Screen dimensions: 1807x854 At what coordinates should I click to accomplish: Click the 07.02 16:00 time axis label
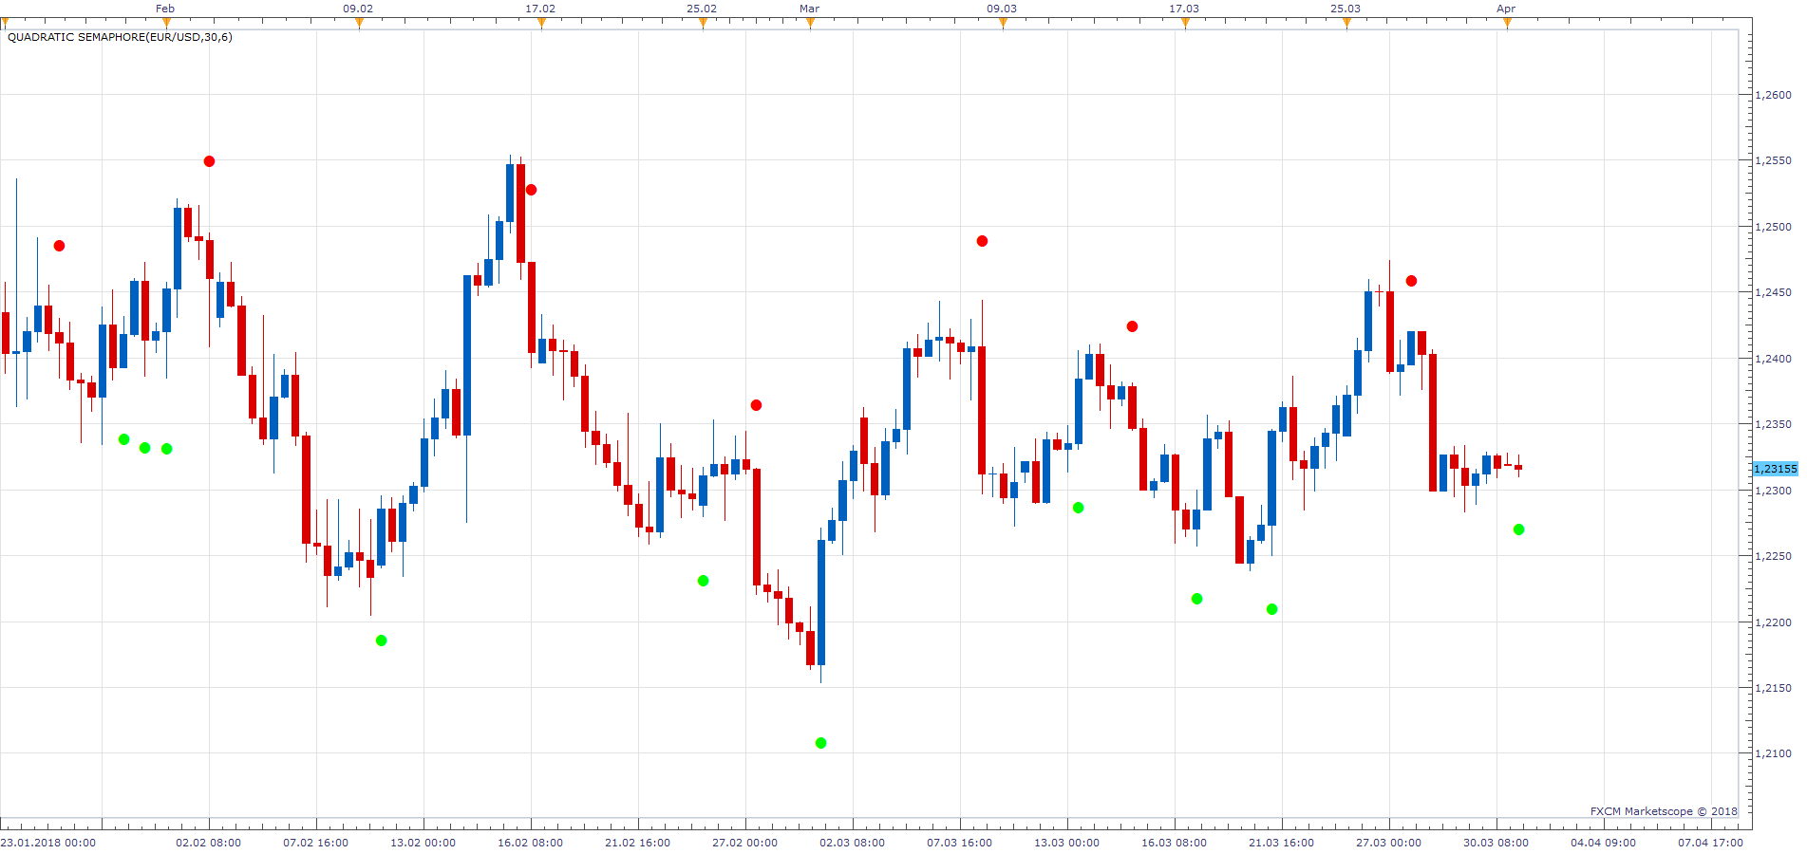pyautogui.click(x=316, y=843)
